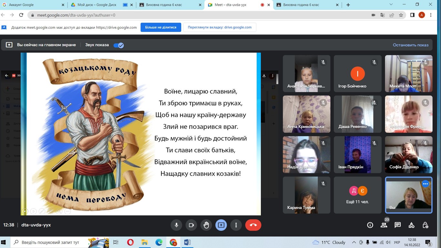
Task: Select Анна Кривовицька video tile
Action: click(306, 114)
